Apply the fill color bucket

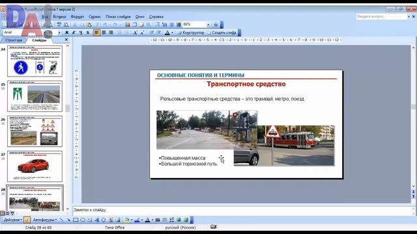click(127, 220)
